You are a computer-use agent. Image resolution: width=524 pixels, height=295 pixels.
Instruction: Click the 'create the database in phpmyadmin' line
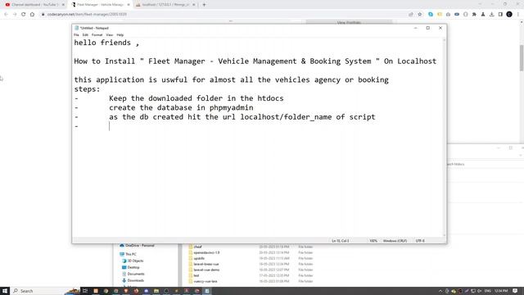pos(181,107)
